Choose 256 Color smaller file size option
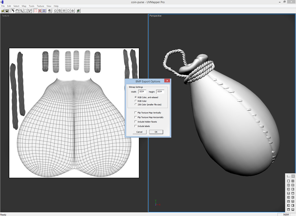This screenshot has height=216, width=296. [136, 105]
